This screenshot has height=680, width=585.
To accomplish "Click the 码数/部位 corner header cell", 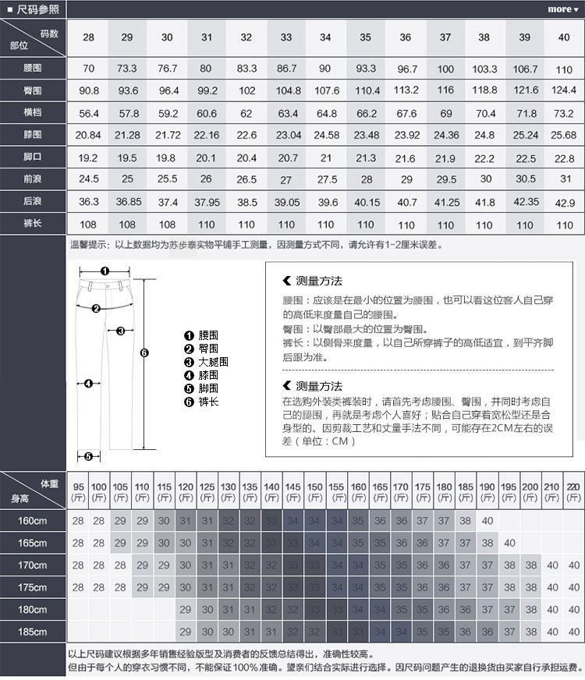I will pyautogui.click(x=33, y=38).
